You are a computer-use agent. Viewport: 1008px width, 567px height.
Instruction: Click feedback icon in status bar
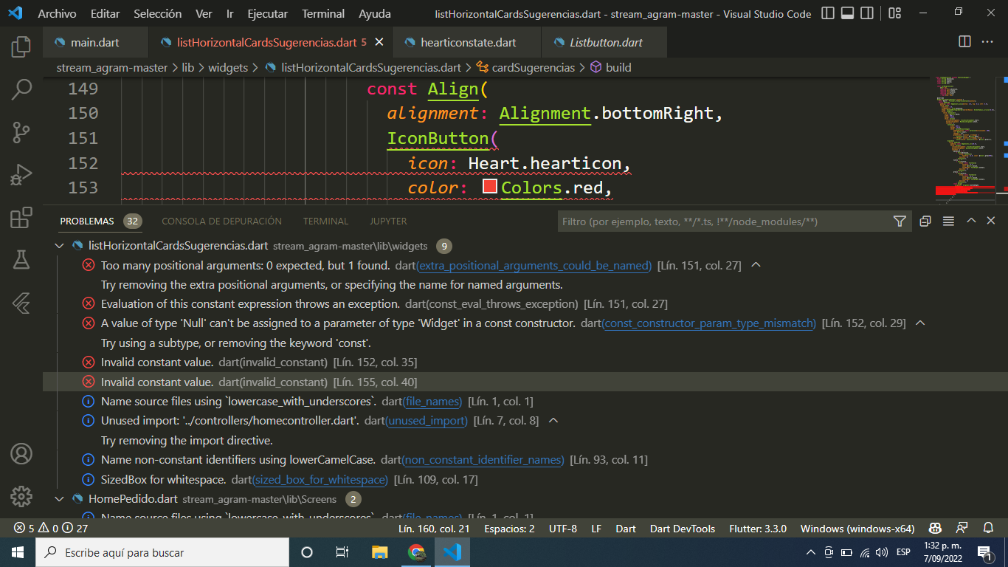tap(962, 529)
